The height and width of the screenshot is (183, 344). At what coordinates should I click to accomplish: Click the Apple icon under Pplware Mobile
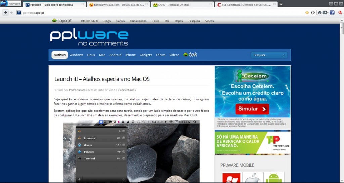[253, 177]
